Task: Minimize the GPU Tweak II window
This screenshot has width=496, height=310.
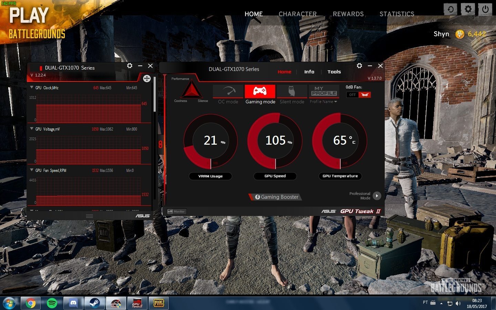Action: point(370,66)
